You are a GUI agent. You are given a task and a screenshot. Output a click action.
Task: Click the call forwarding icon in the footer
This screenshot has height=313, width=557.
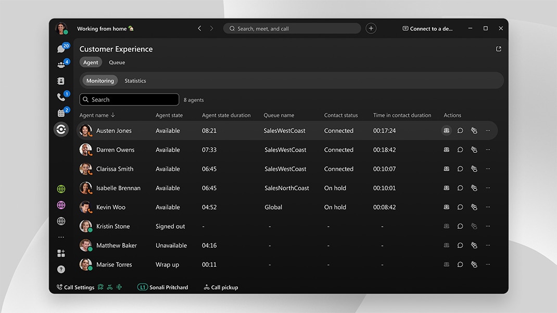coord(119,287)
